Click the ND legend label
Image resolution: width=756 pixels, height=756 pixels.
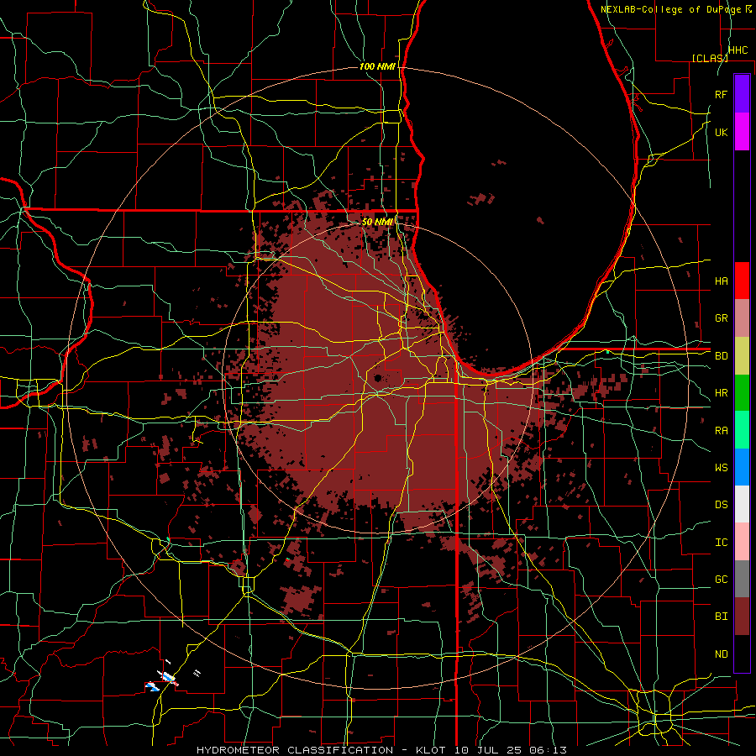coord(721,654)
